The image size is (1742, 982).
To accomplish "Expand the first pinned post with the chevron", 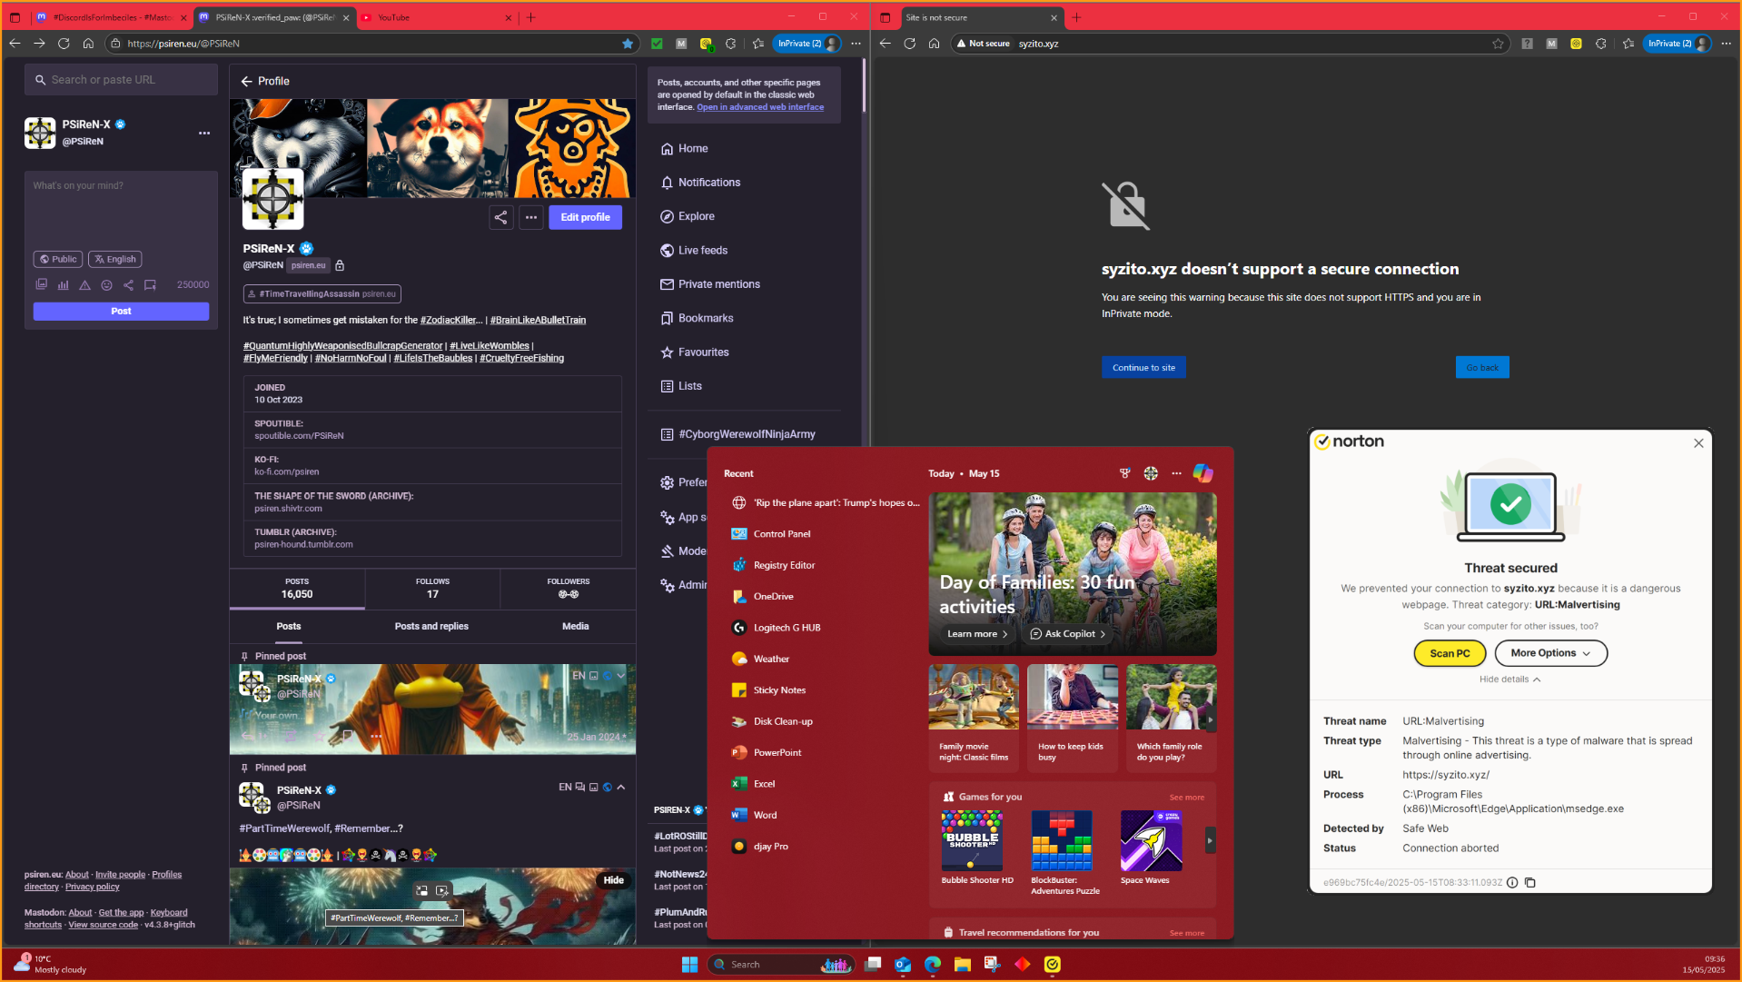I will click(x=621, y=676).
